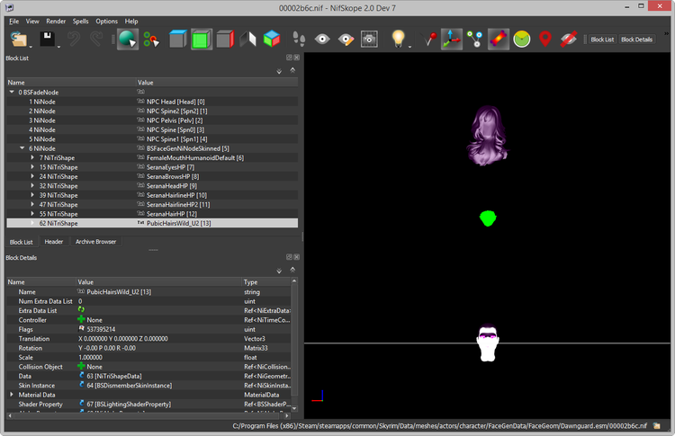
Task: Click the Save floppy disk icon
Action: pos(47,40)
